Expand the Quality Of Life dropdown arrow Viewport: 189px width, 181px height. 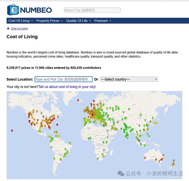(x=90, y=21)
